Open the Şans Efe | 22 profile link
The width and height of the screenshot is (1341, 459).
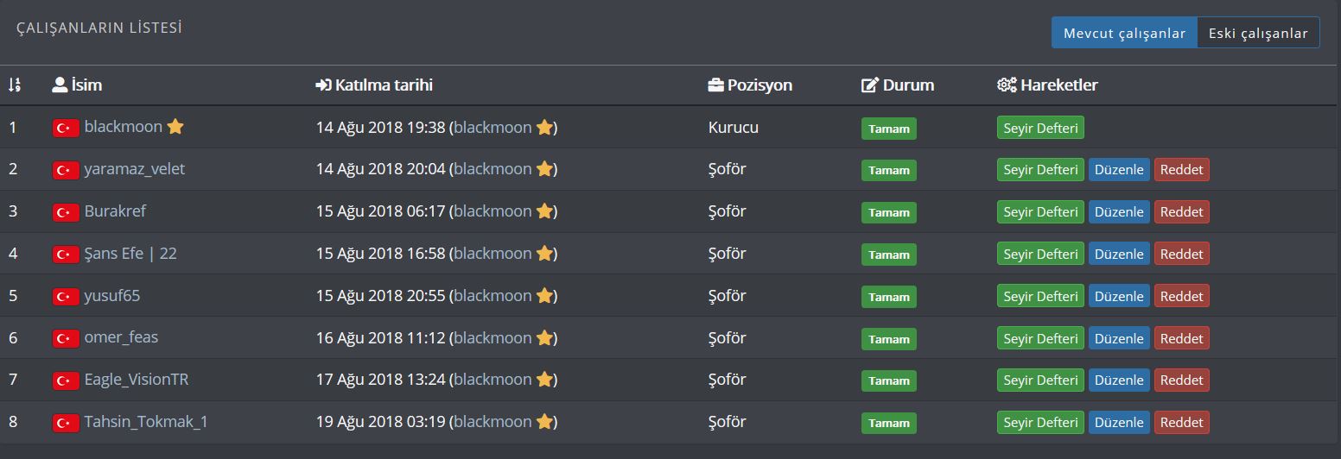pyautogui.click(x=130, y=254)
